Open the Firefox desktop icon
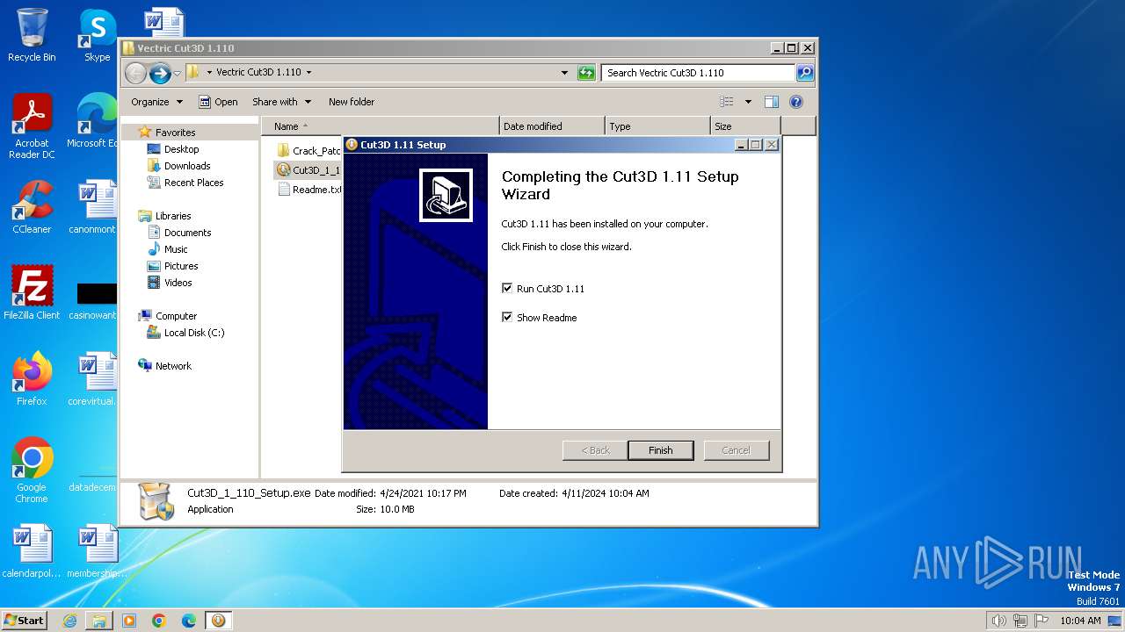The height and width of the screenshot is (632, 1125). tap(32, 379)
